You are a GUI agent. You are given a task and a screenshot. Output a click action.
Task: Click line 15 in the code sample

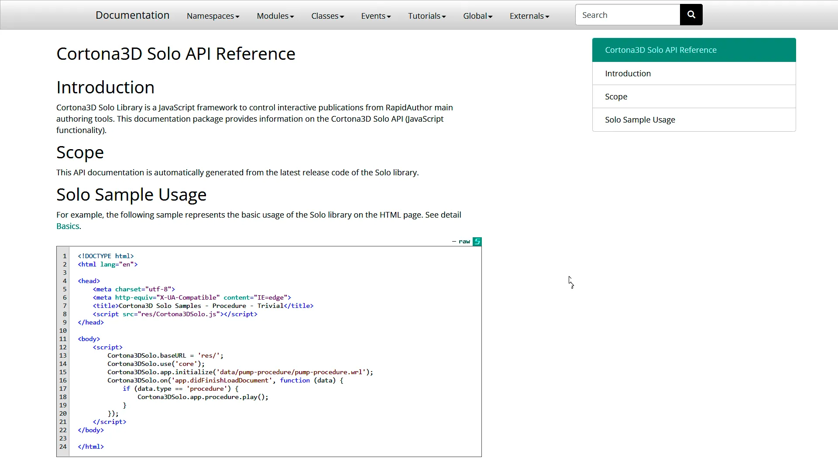(240, 372)
